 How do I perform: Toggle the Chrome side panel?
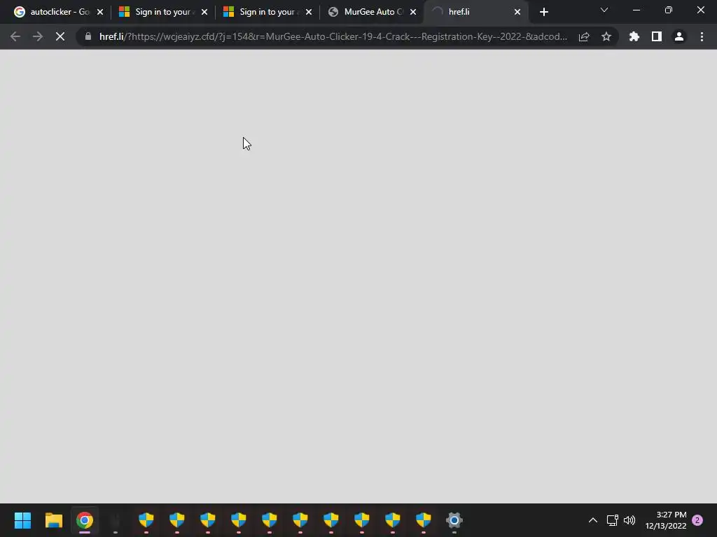click(x=657, y=36)
